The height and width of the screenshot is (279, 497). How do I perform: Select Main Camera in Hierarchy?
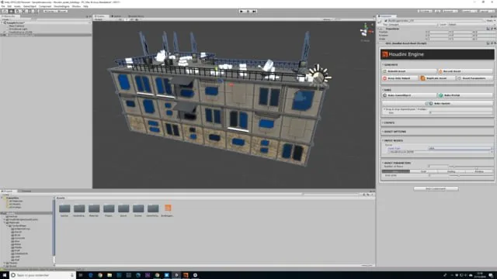tap(16, 26)
